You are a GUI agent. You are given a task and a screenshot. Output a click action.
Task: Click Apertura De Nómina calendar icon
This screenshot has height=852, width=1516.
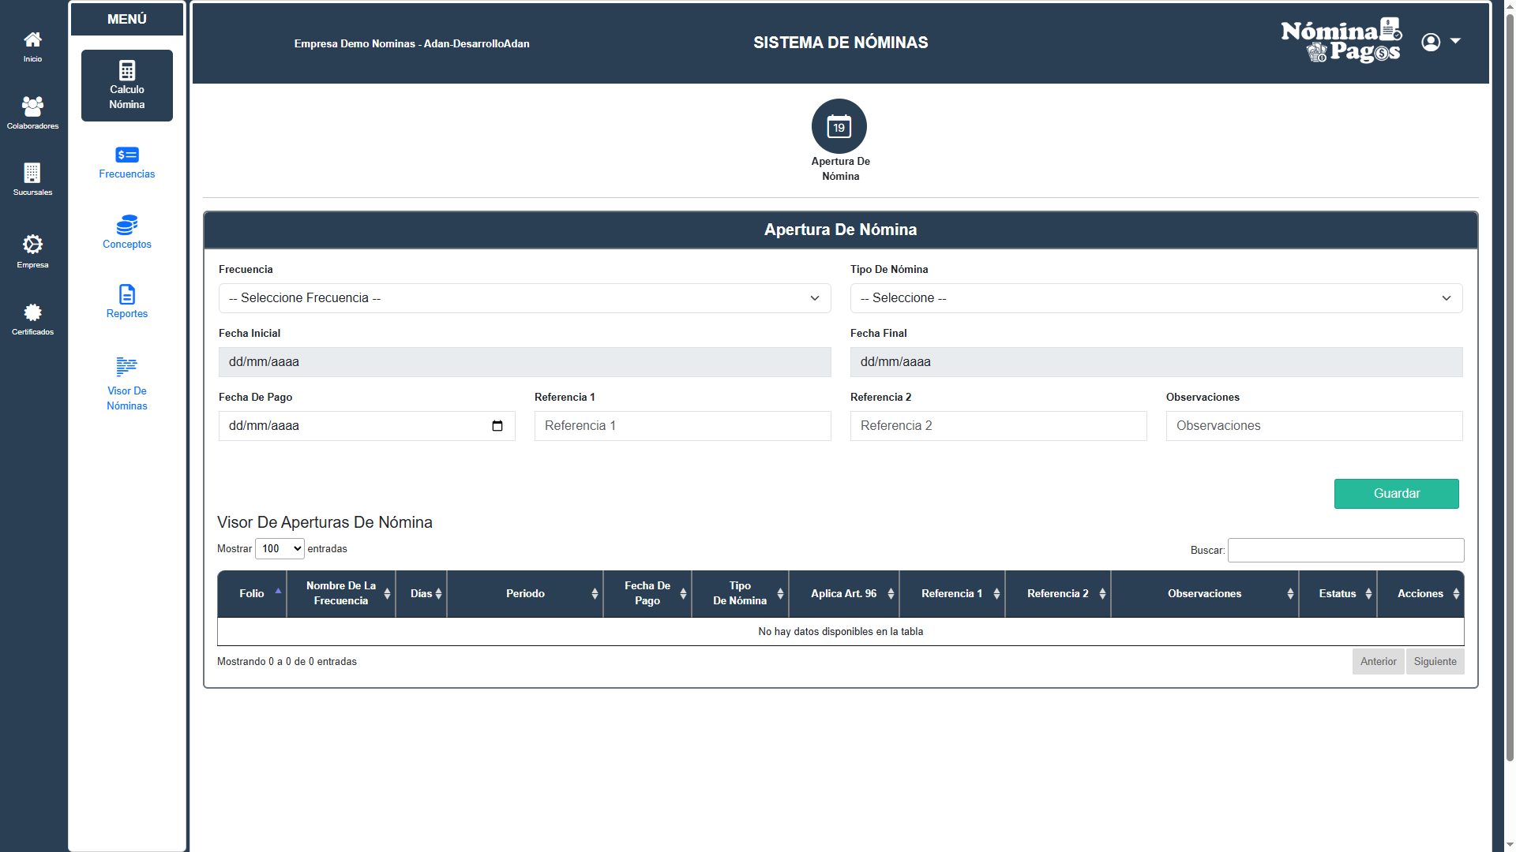(x=839, y=126)
